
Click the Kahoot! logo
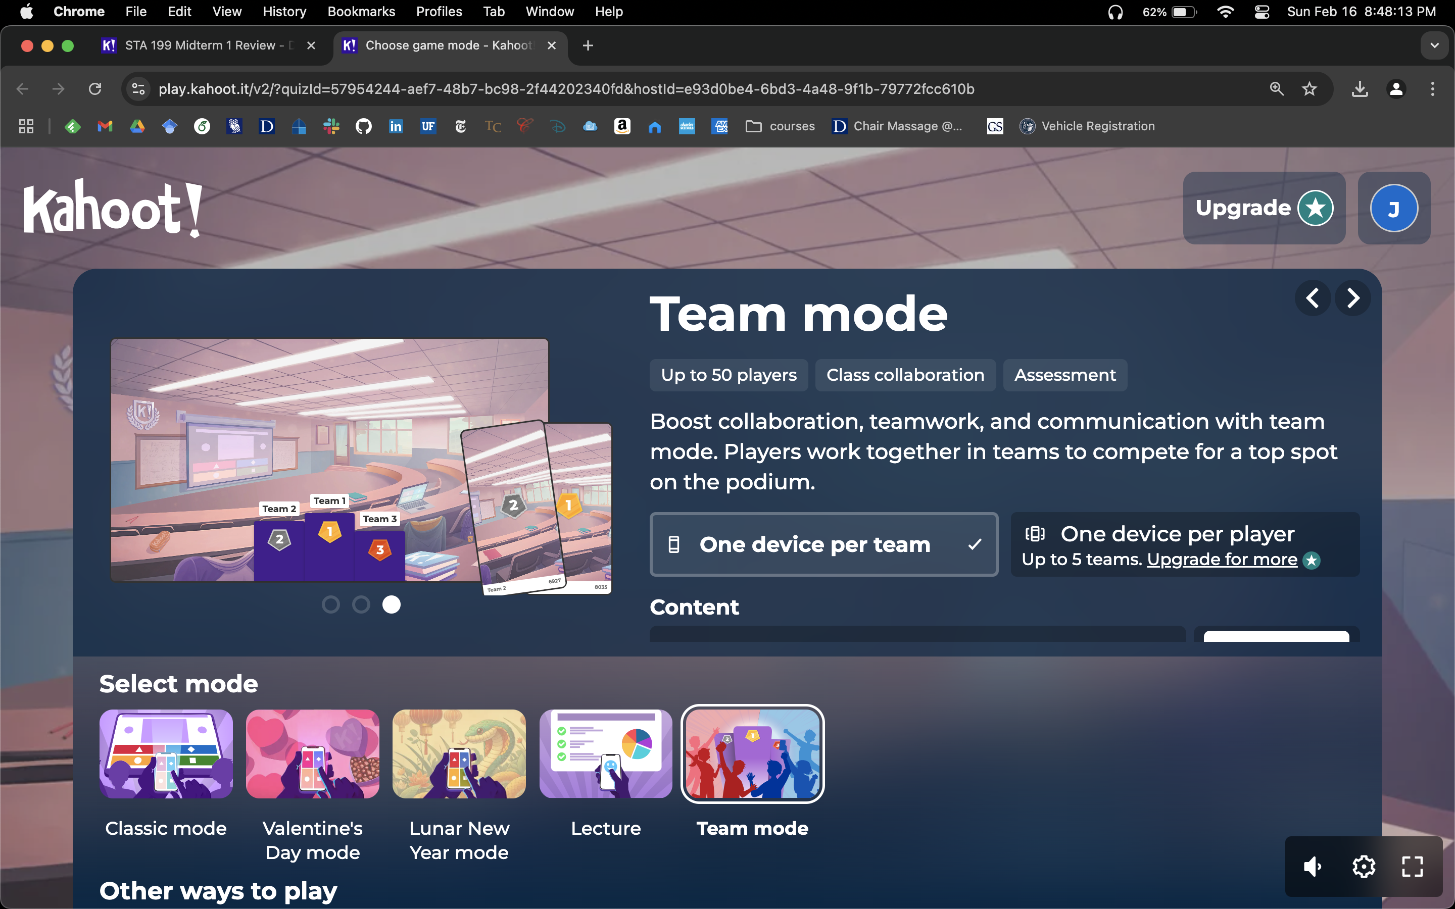pos(113,208)
